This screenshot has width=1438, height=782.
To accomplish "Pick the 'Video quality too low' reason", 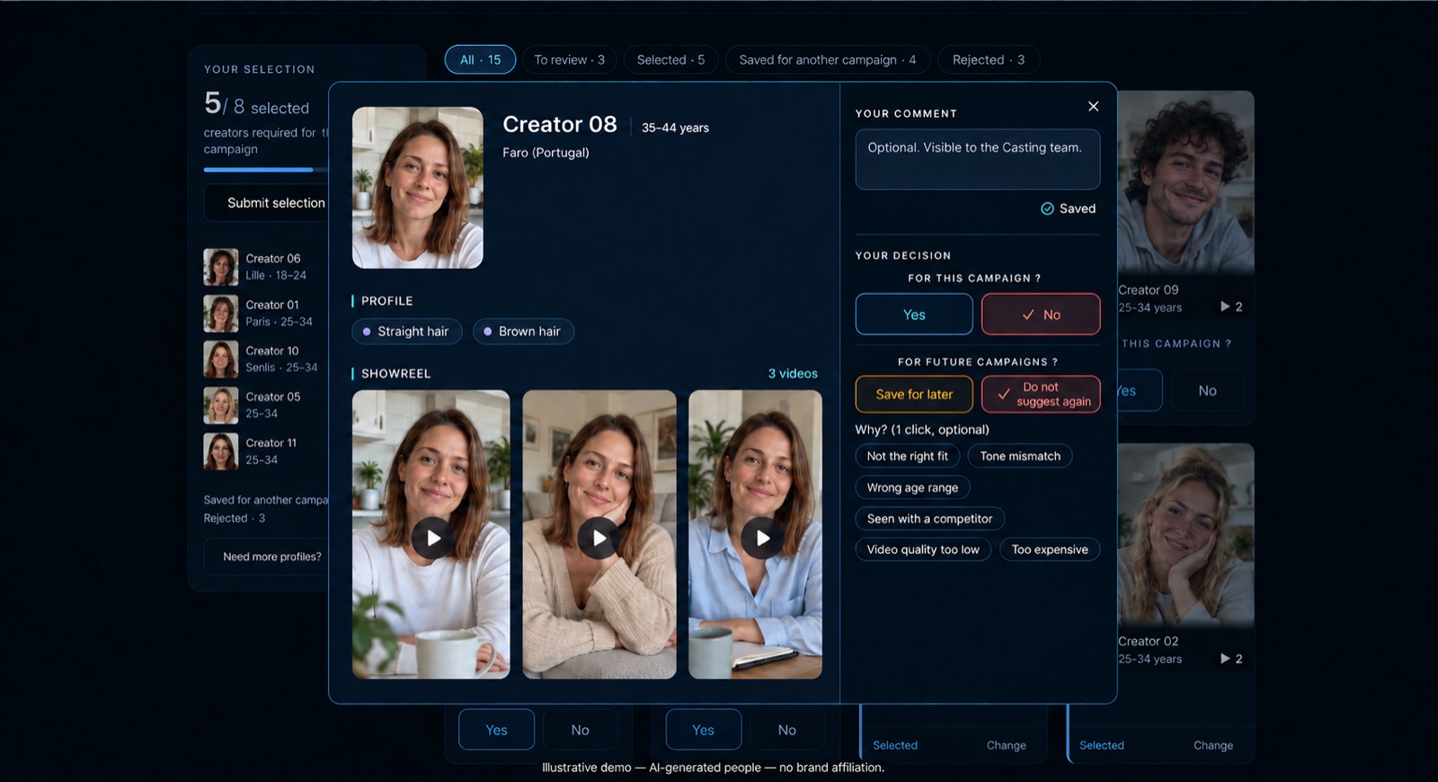I will coord(923,549).
